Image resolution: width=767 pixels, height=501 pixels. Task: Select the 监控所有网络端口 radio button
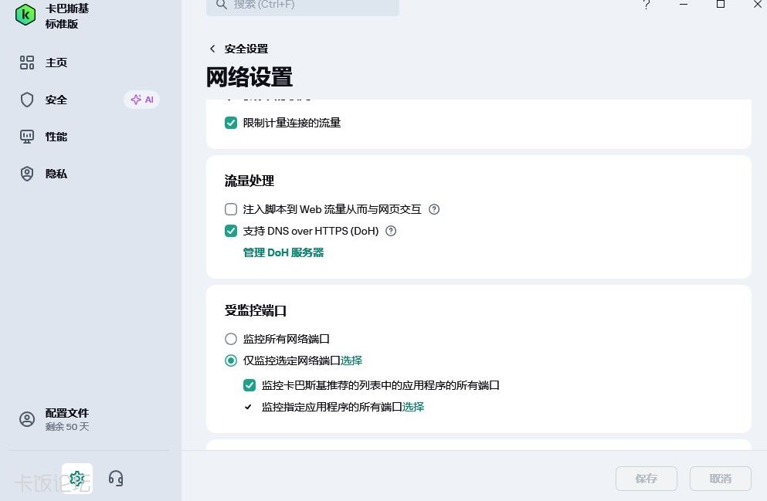click(231, 339)
